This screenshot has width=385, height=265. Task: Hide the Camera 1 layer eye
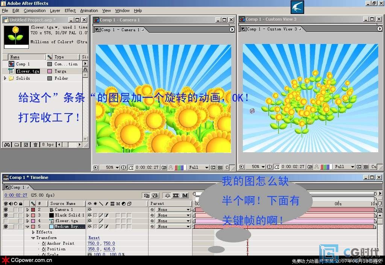(x=6, y=210)
